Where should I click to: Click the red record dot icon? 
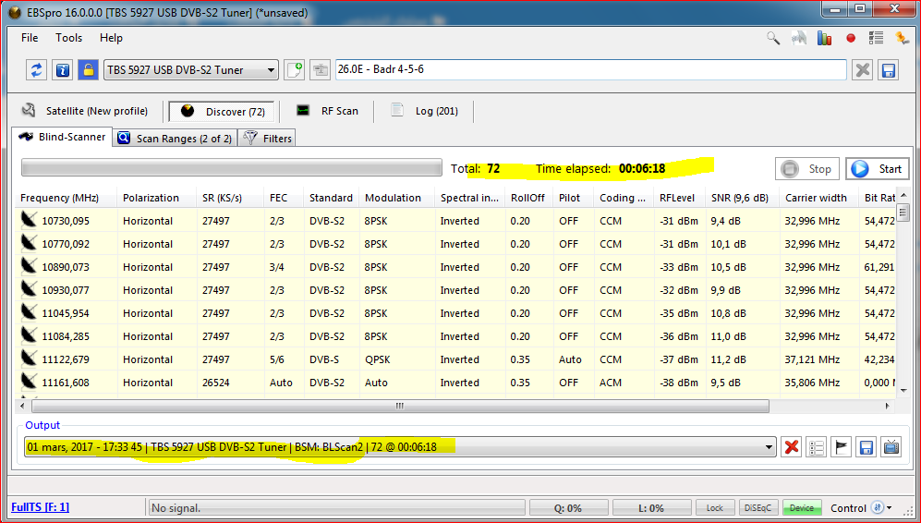(x=851, y=38)
